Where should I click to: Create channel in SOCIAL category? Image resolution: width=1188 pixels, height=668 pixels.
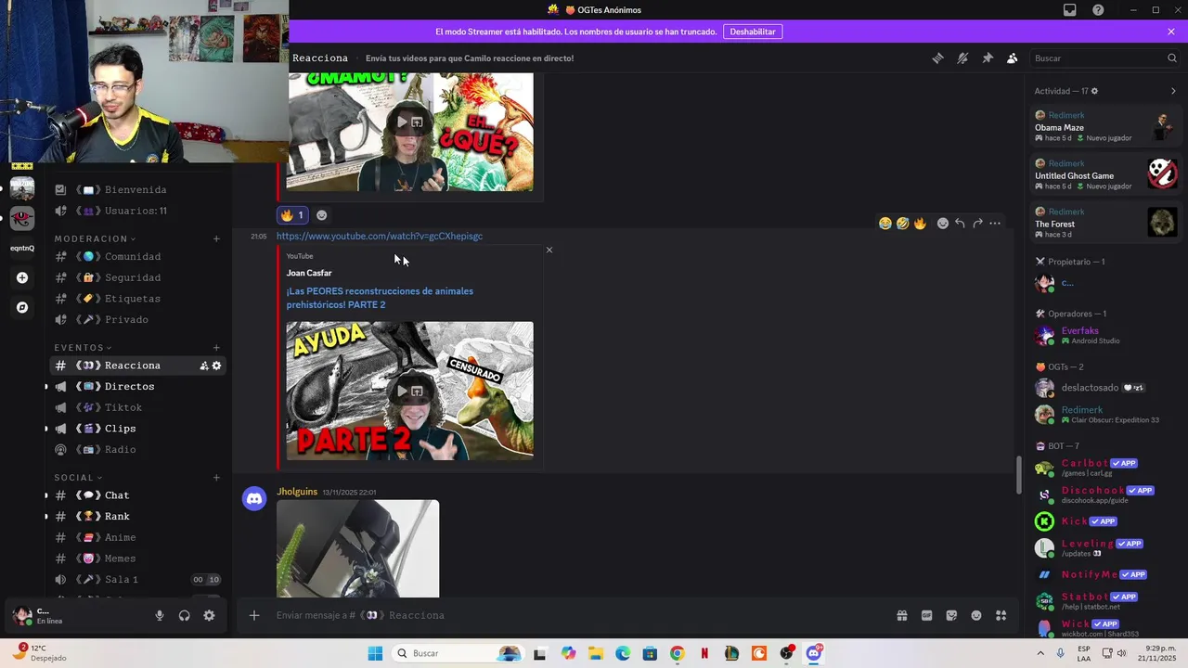pos(216,478)
